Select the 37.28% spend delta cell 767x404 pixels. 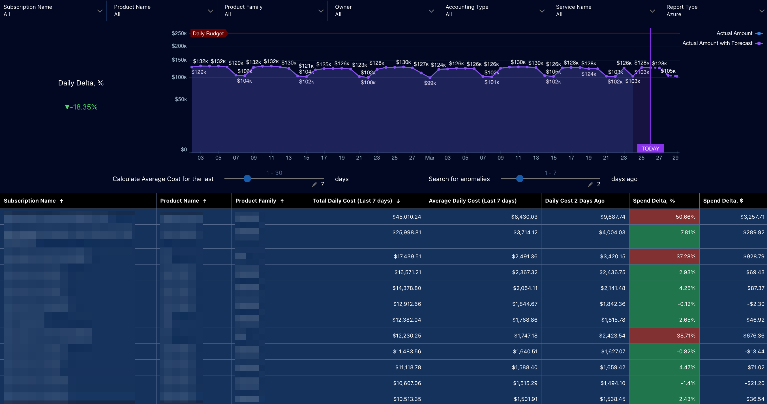tap(664, 256)
